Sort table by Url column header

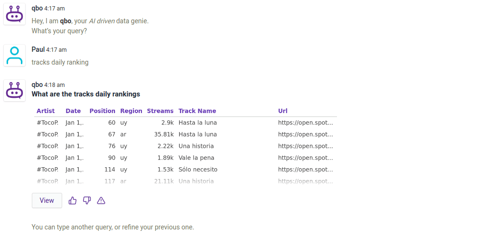283,111
